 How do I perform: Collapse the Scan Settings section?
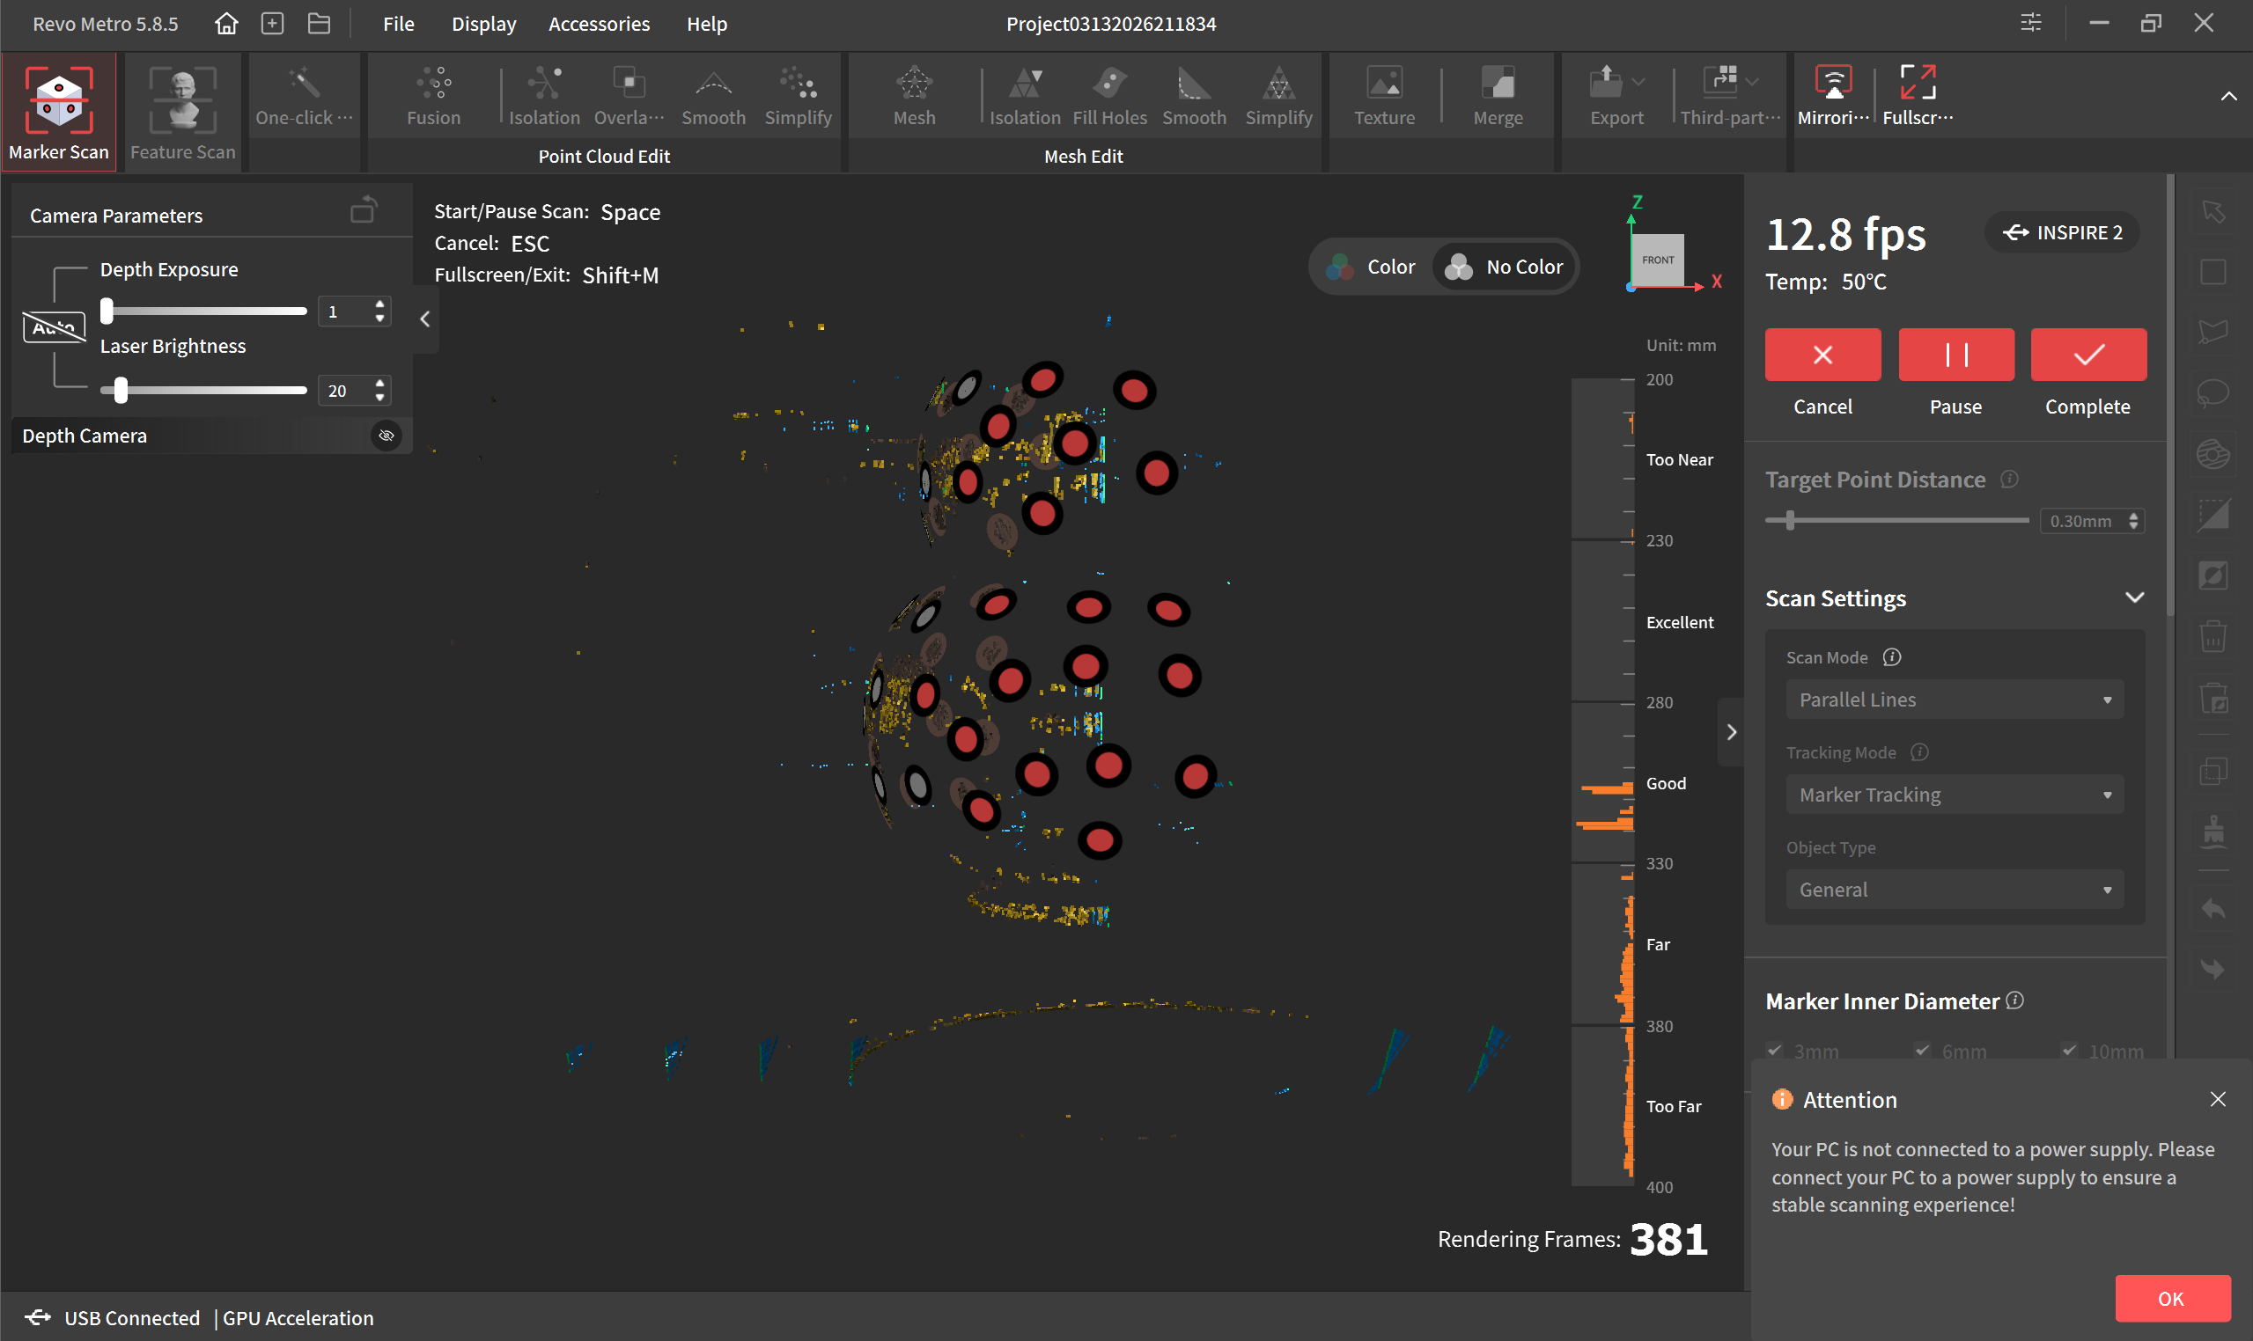2133,597
